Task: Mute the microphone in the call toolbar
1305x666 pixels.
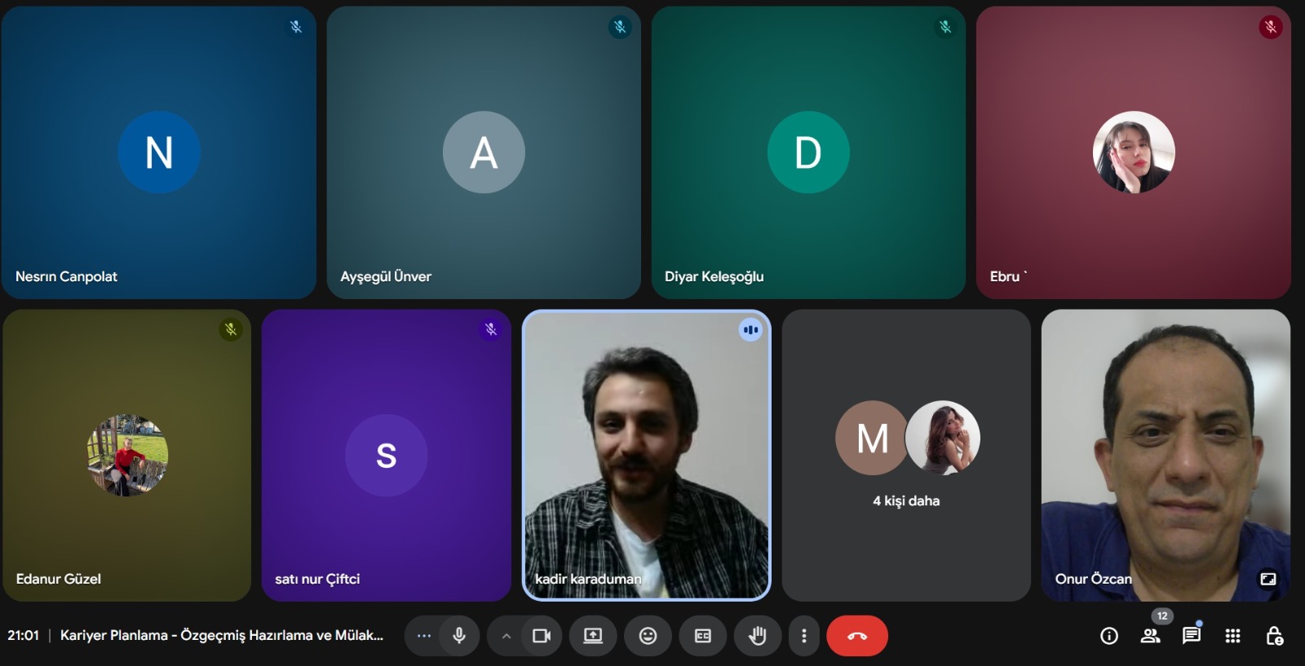Action: pos(459,636)
